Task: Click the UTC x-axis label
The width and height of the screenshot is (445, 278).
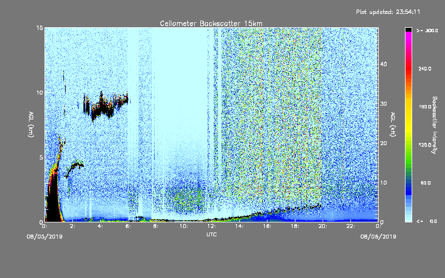Action: (x=211, y=234)
